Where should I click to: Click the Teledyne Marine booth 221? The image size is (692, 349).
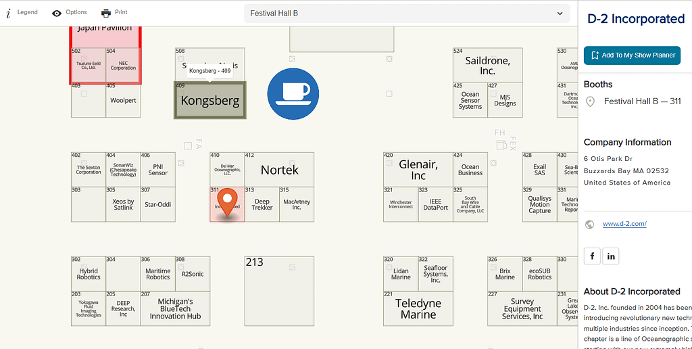coord(418,308)
